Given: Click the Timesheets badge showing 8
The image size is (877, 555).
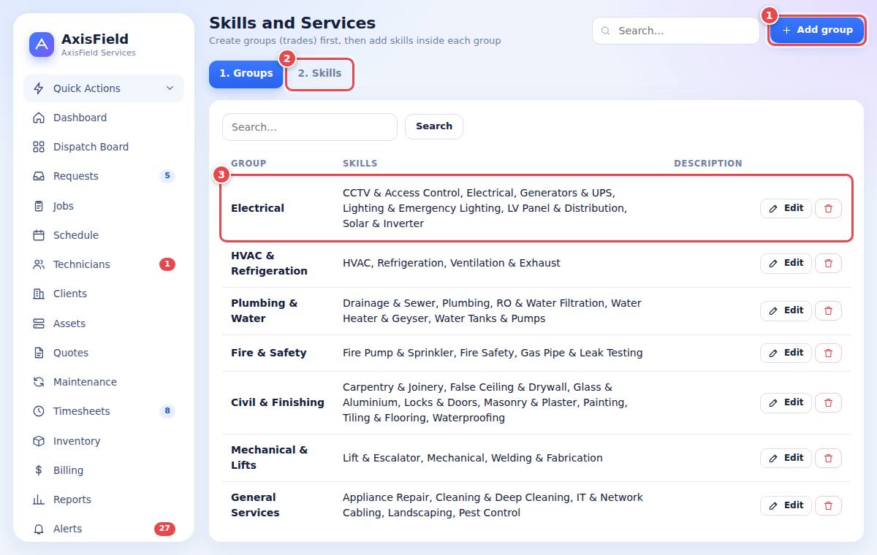Looking at the screenshot, I should (167, 411).
